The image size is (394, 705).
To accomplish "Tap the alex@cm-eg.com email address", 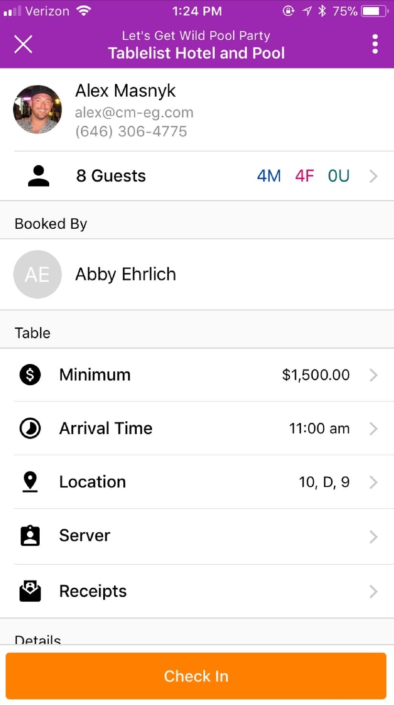I will pos(134,112).
